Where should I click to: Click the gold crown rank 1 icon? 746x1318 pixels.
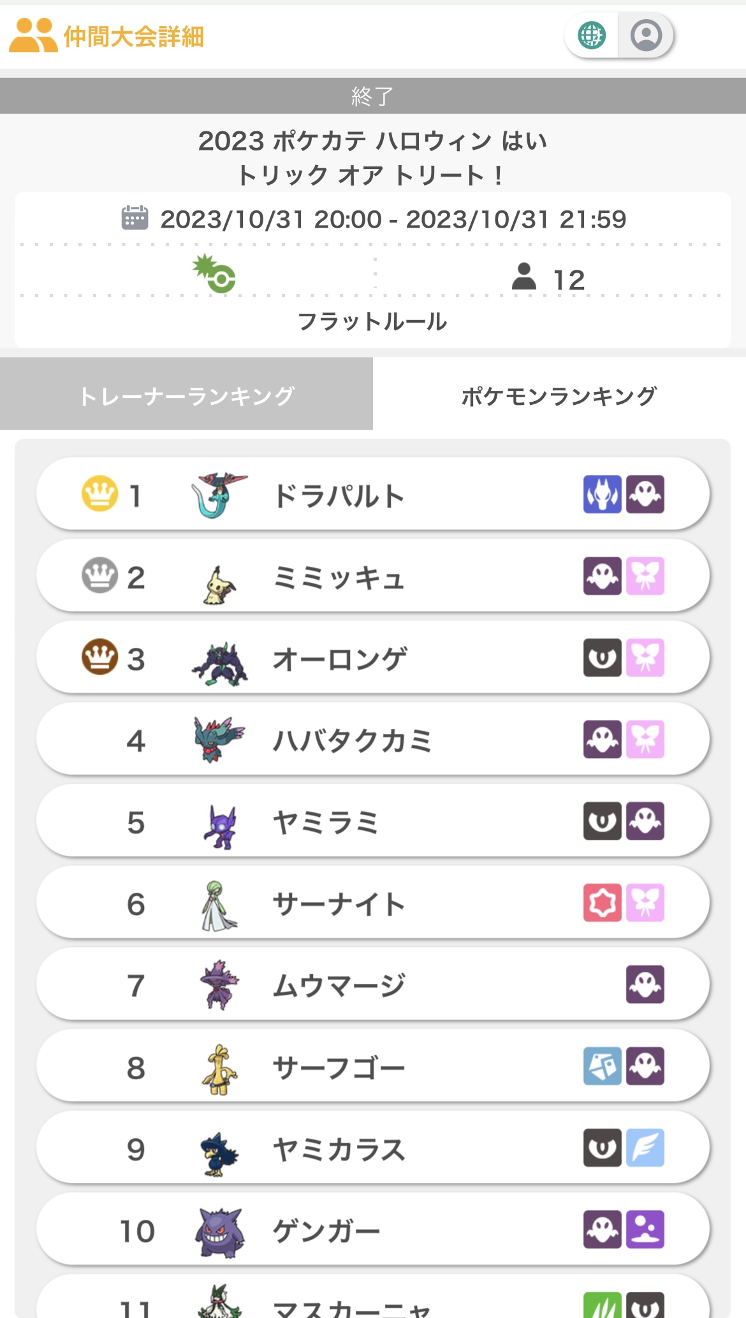(99, 494)
